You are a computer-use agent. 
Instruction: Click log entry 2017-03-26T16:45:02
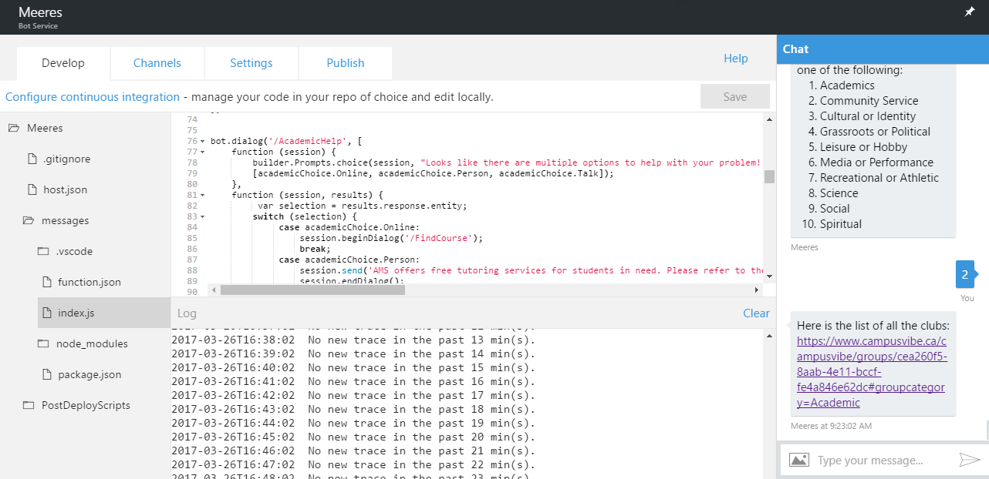pos(353,437)
